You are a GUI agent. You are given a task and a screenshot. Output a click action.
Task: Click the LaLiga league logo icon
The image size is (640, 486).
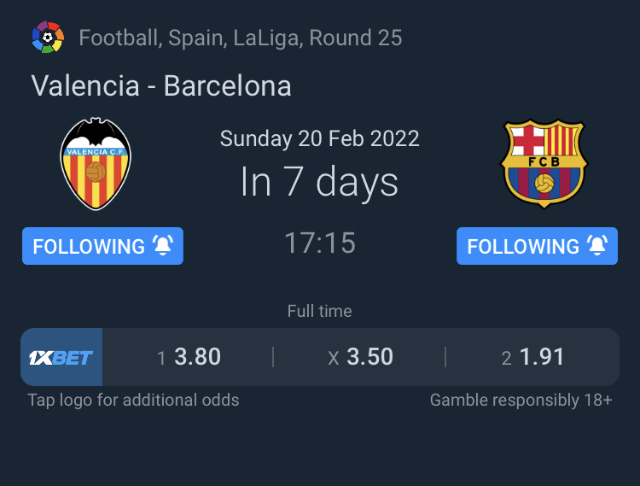pos(48,38)
